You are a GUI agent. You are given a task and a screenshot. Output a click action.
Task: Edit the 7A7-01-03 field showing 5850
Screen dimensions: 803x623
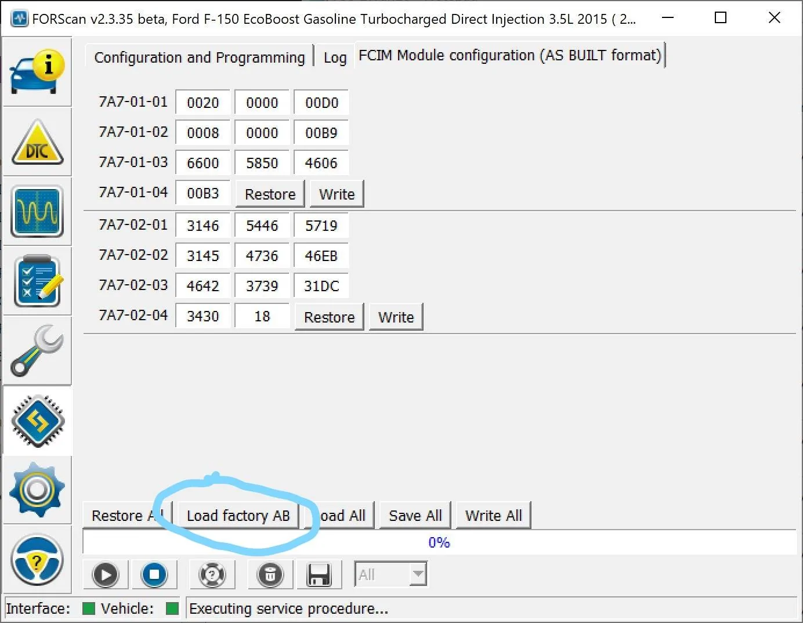point(262,163)
